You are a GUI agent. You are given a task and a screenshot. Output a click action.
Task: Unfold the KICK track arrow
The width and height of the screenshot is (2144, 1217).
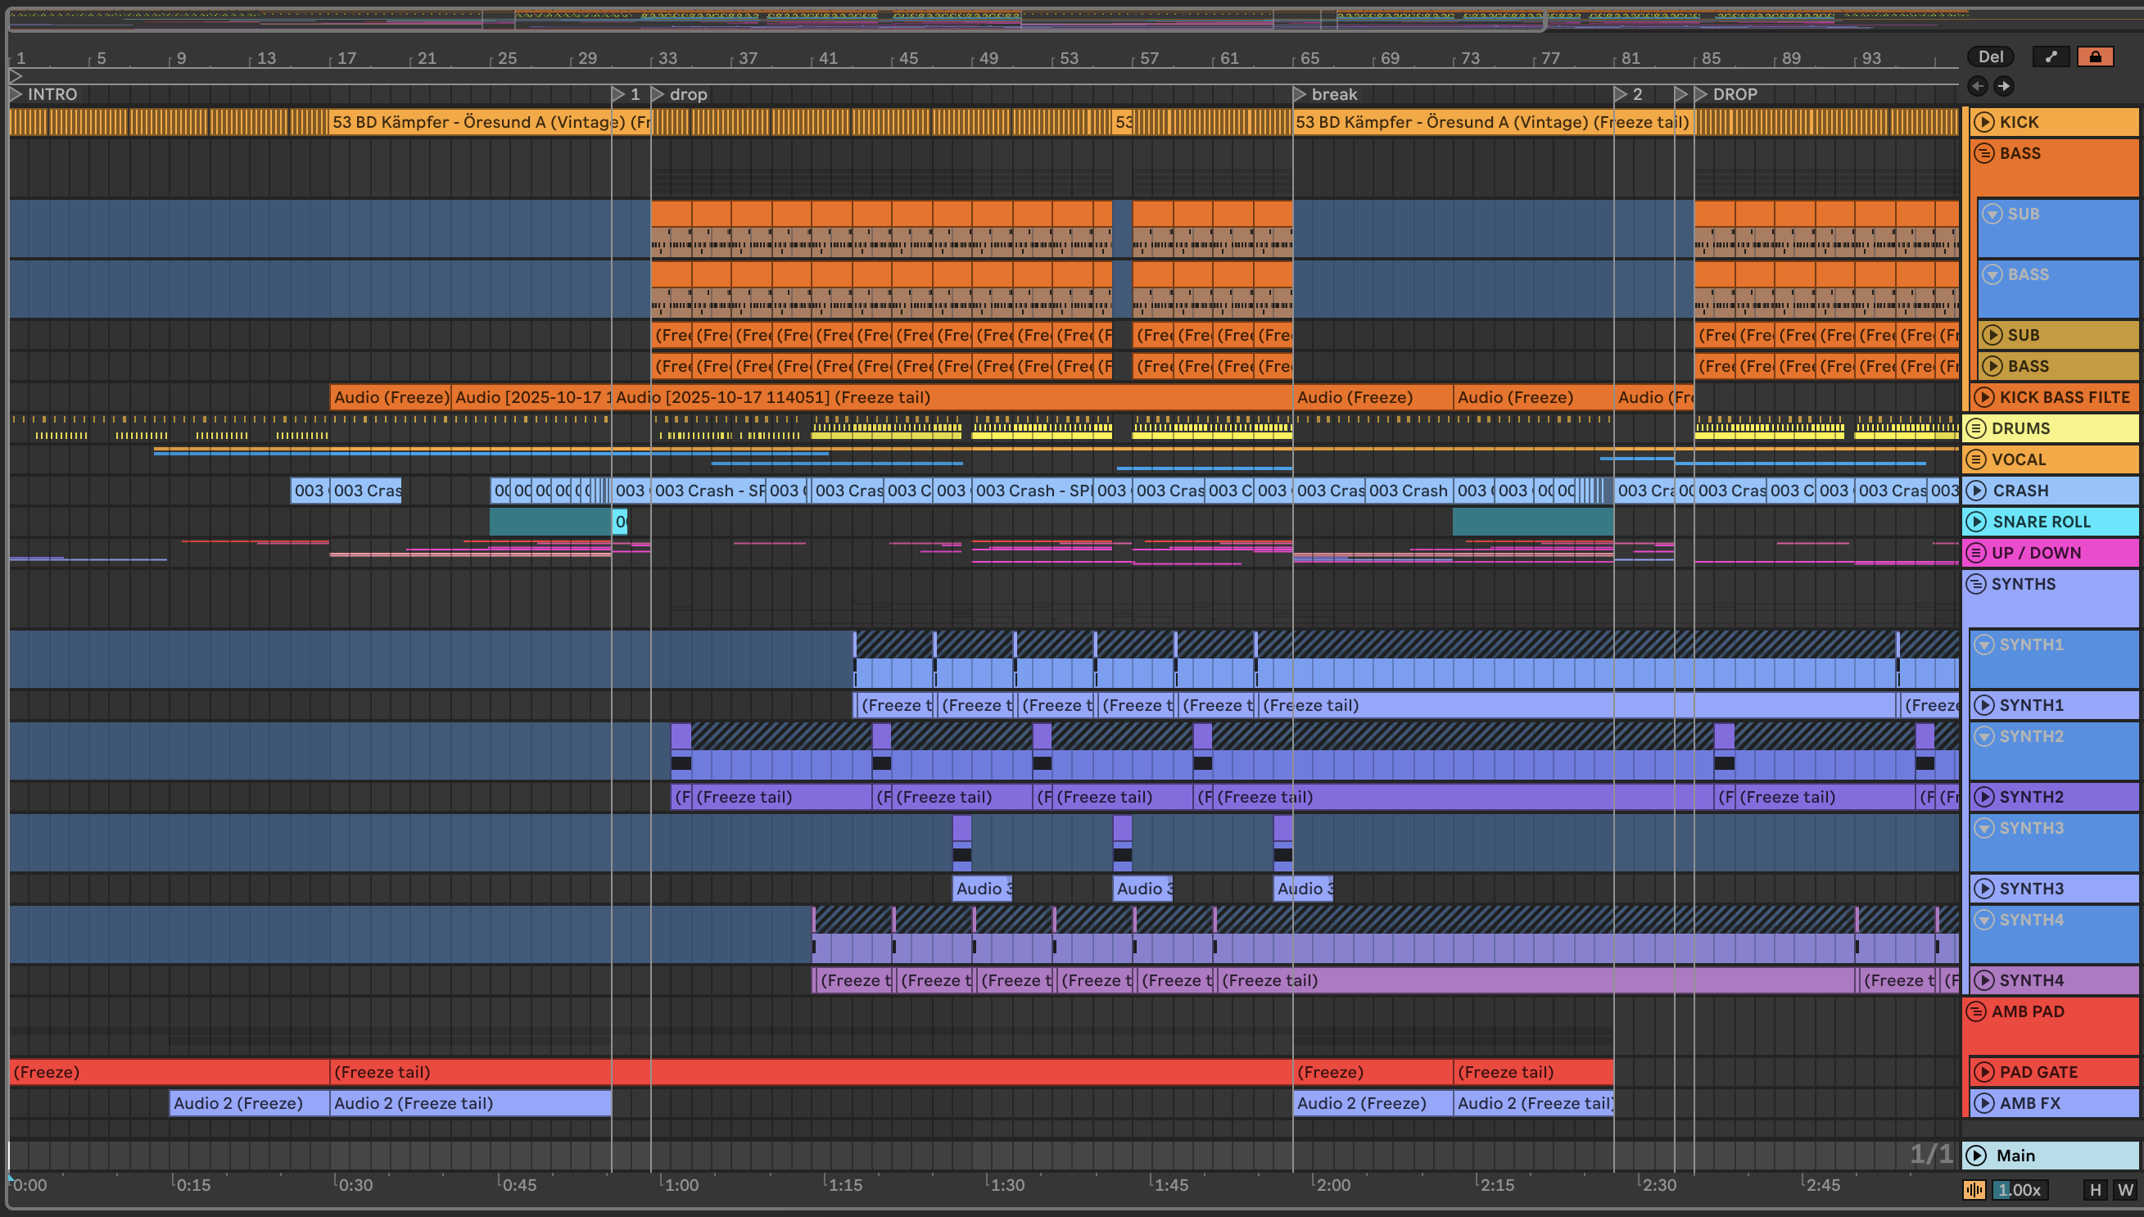pyautogui.click(x=1983, y=122)
